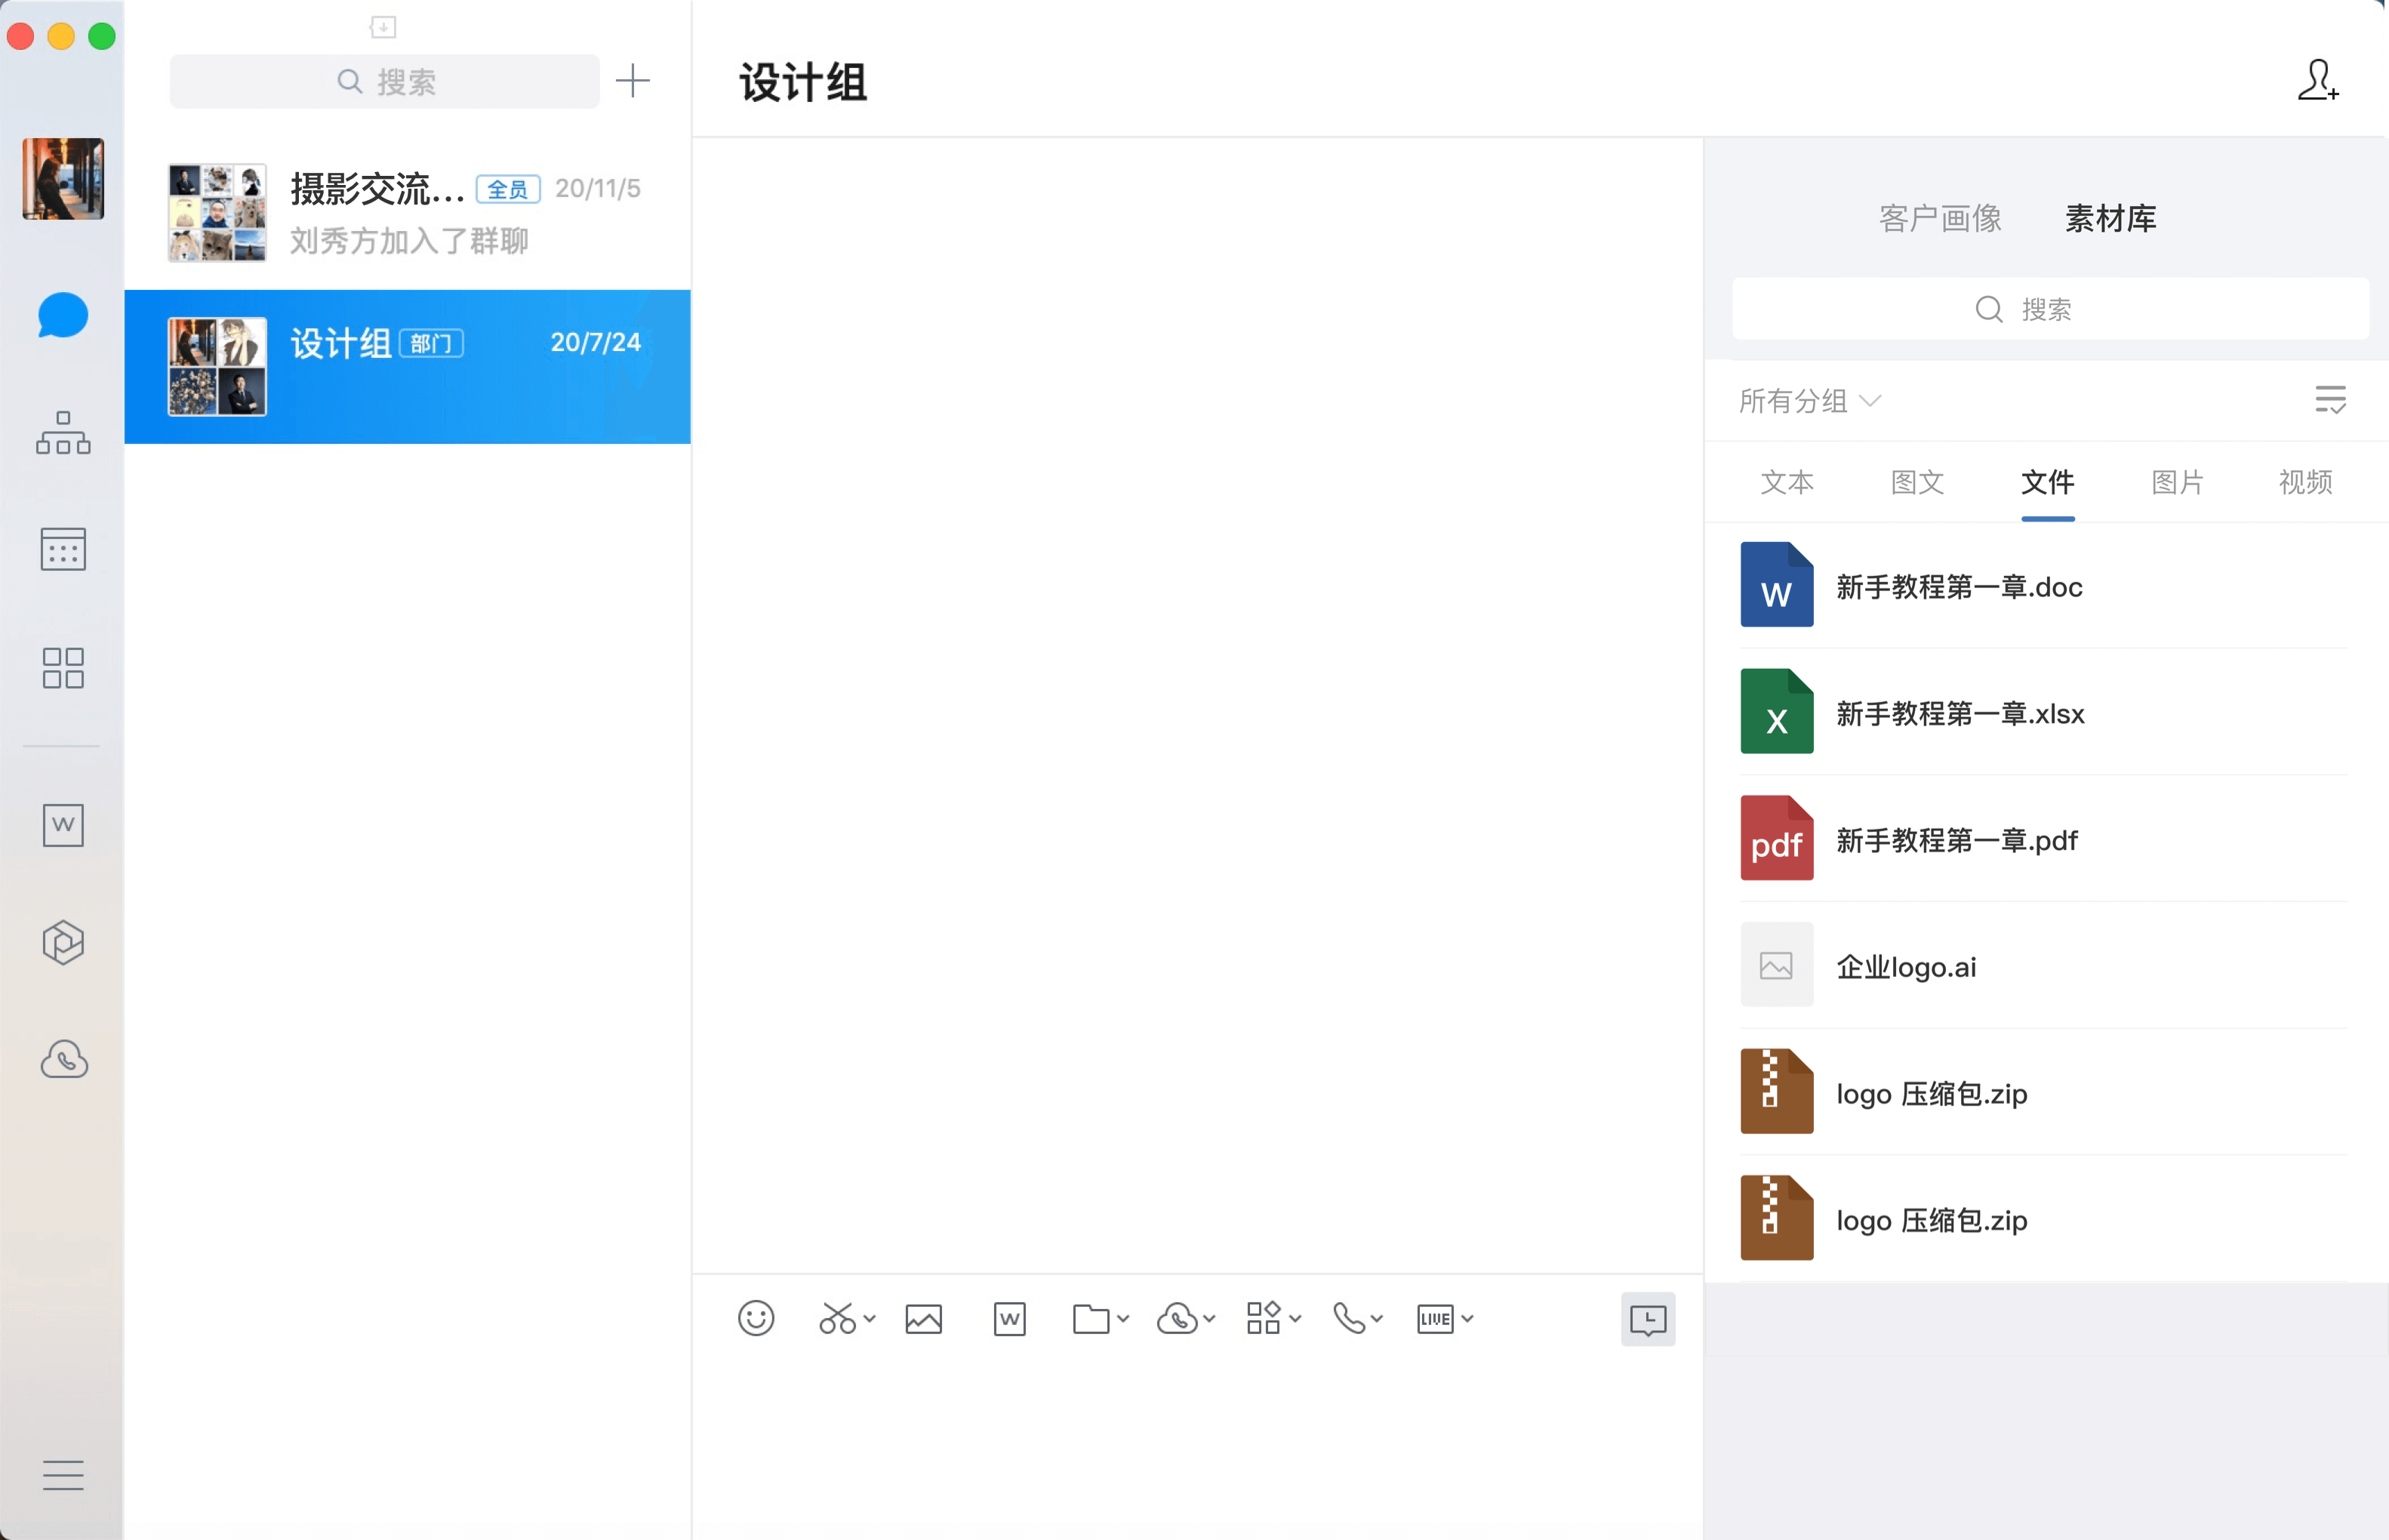2389x1540 pixels.
Task: Open the hamburger menu at sidebar bottom
Action: point(63,1475)
